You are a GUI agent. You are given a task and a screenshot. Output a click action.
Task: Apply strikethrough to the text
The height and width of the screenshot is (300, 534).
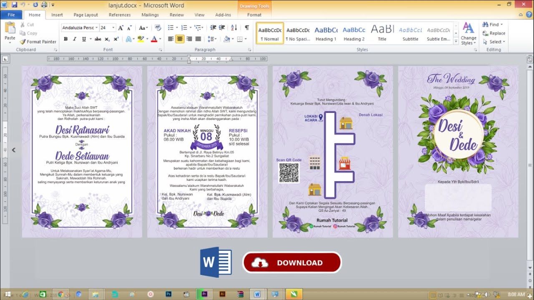pos(98,39)
